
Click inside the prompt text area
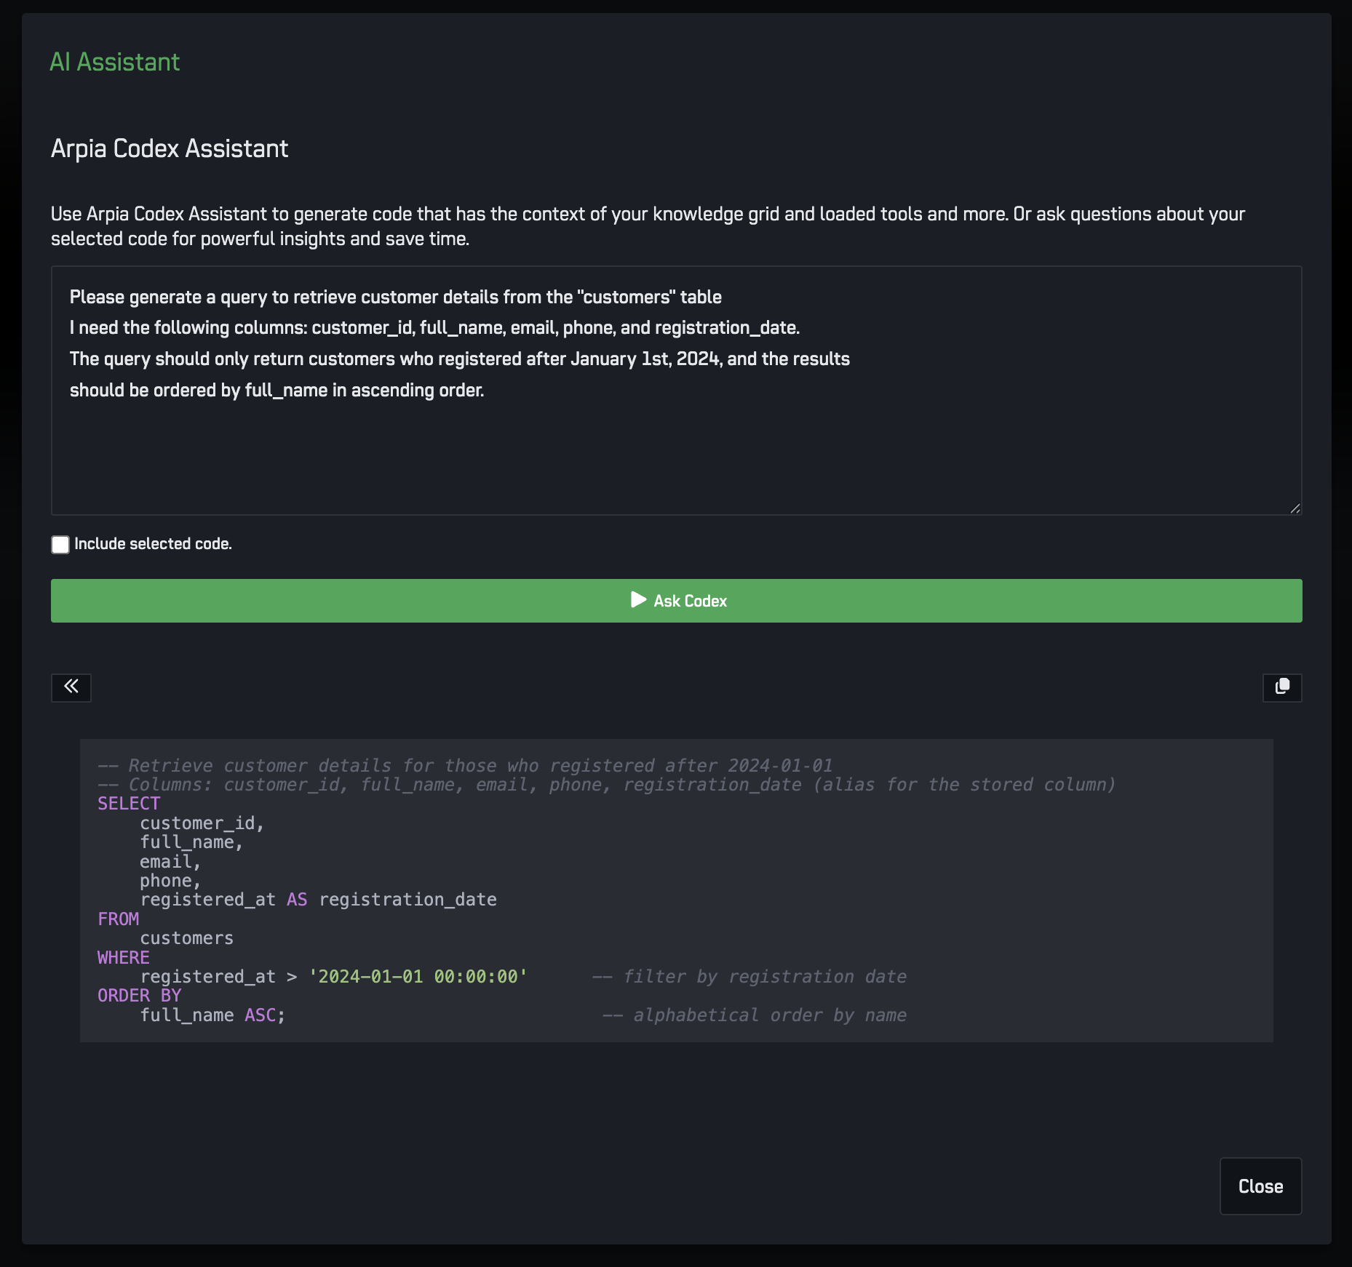(677, 391)
